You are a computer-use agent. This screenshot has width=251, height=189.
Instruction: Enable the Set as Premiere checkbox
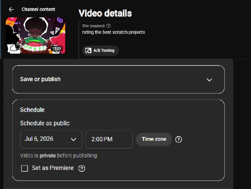point(25,169)
